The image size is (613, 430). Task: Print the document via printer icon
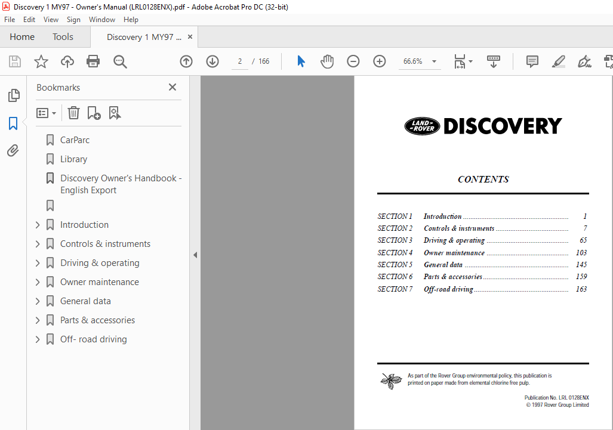[93, 61]
